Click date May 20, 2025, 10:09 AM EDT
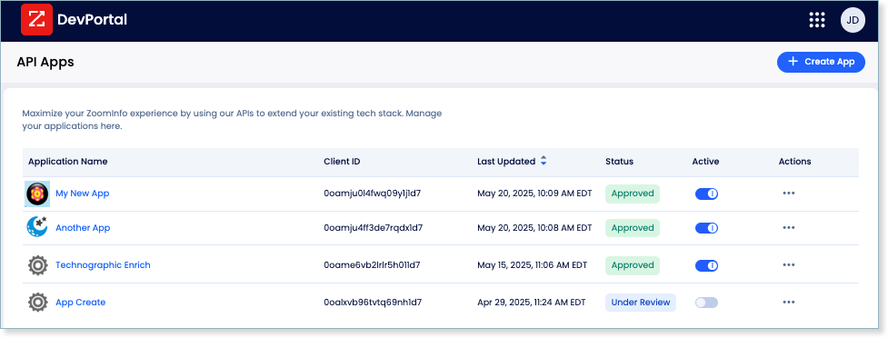This screenshot has height=338, width=888. click(x=534, y=193)
